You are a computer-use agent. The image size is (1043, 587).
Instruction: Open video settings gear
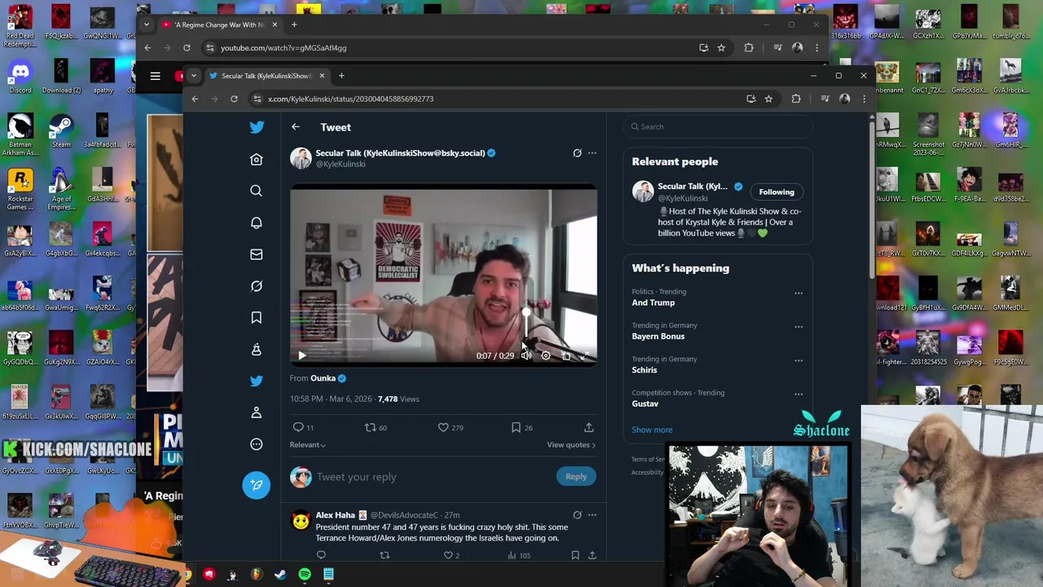[x=546, y=355]
